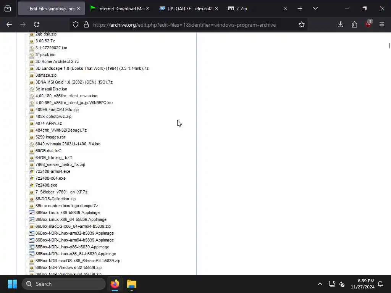This screenshot has height=293, width=391.
Task: Expand the list all tabs chevron
Action: [x=315, y=9]
